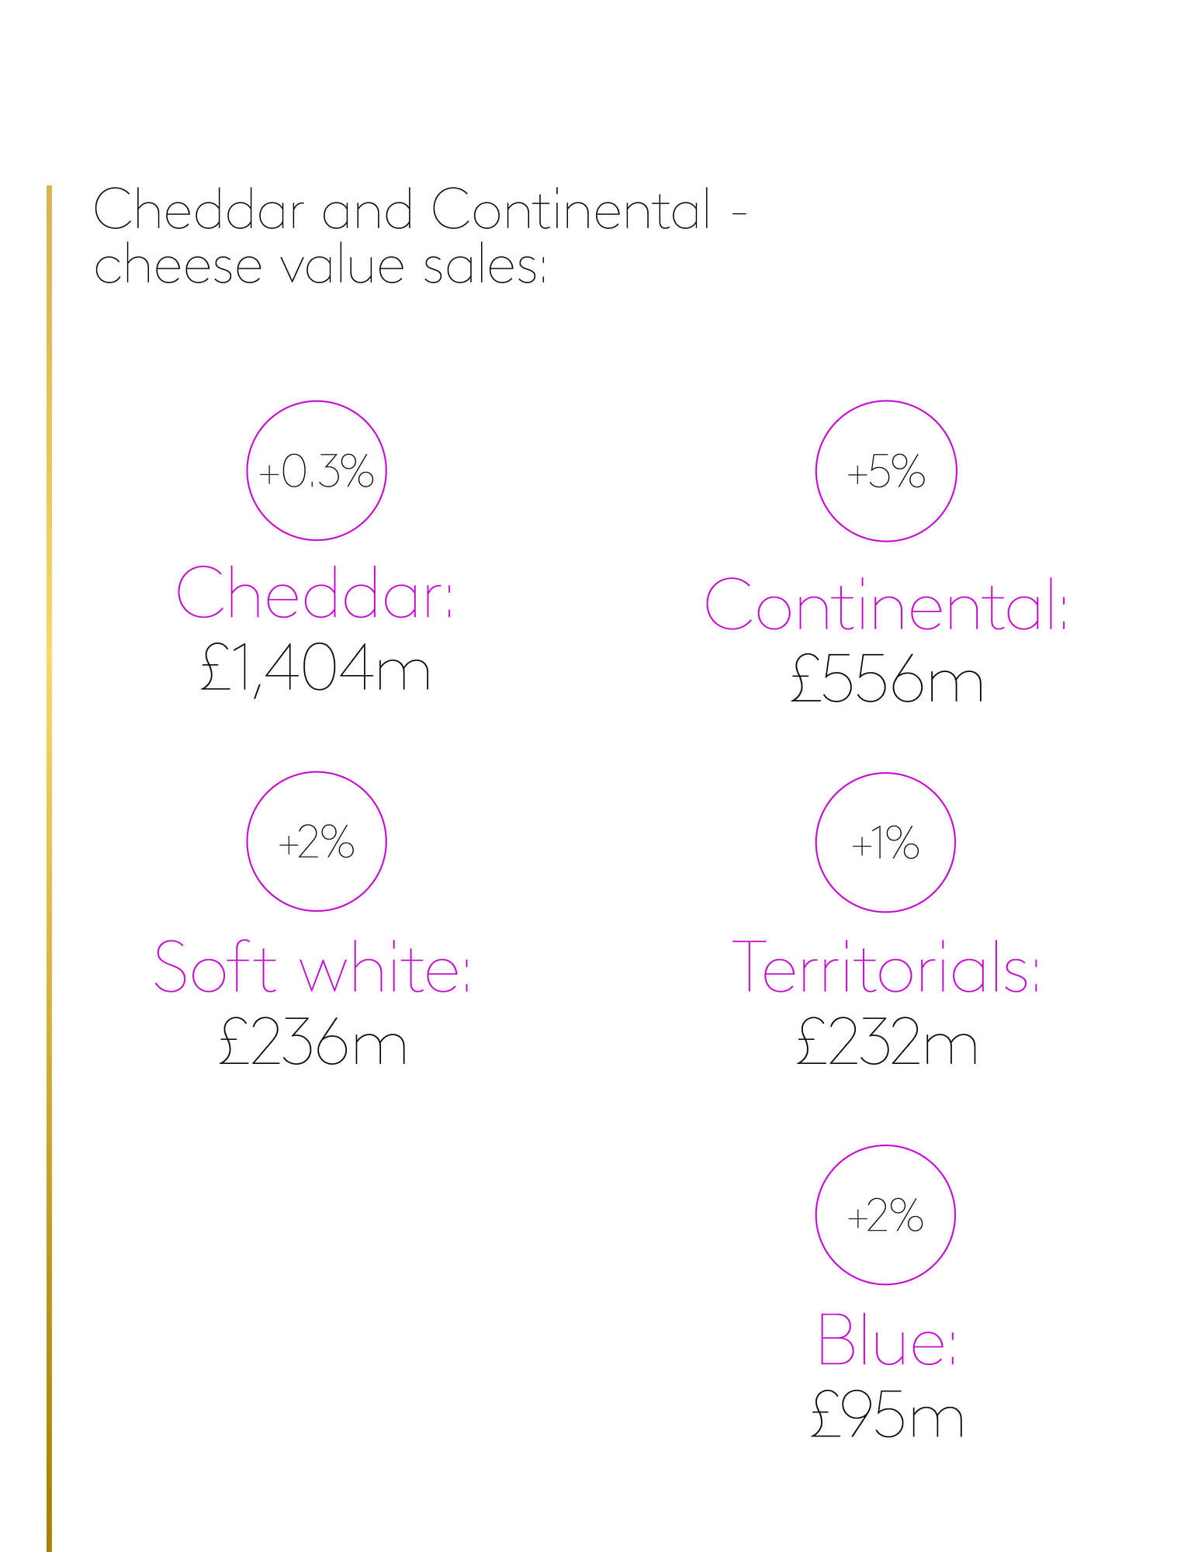The width and height of the screenshot is (1198, 1552).
Task: Select the £236m Soft white value
Action: tap(313, 1042)
